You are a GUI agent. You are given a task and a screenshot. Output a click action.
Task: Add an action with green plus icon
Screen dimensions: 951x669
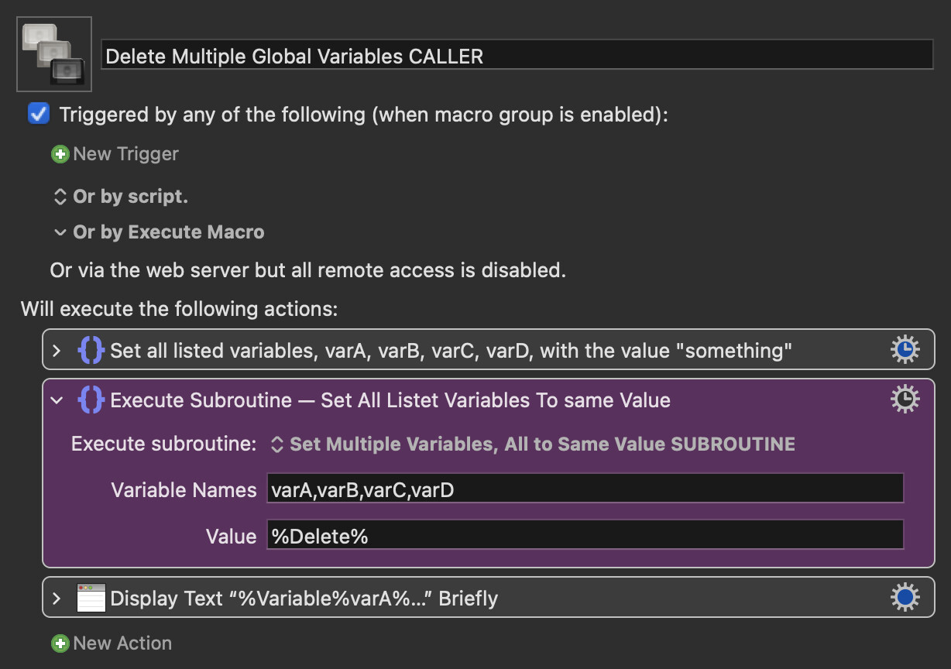pyautogui.click(x=60, y=643)
